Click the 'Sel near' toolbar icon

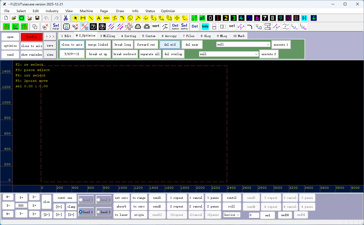tap(56, 26)
